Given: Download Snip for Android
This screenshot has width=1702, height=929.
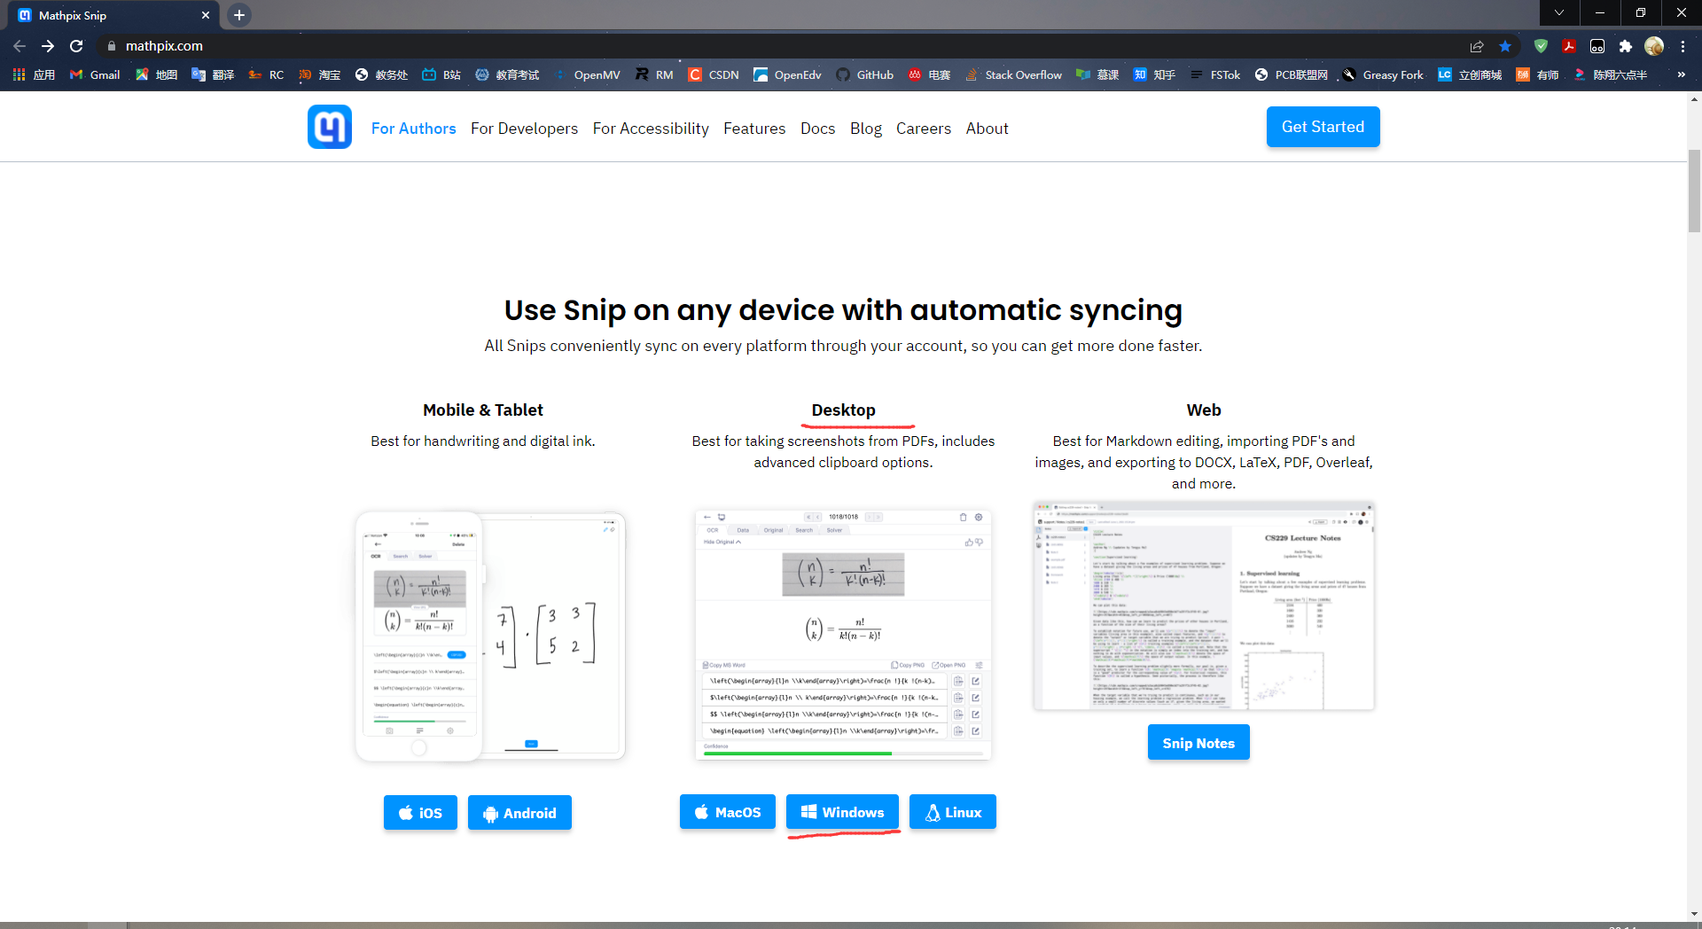Looking at the screenshot, I should coord(519,813).
